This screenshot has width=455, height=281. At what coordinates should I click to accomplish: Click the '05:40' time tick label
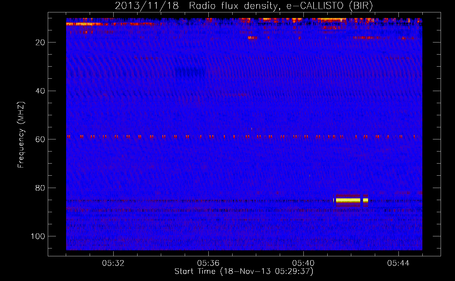pos(303,263)
